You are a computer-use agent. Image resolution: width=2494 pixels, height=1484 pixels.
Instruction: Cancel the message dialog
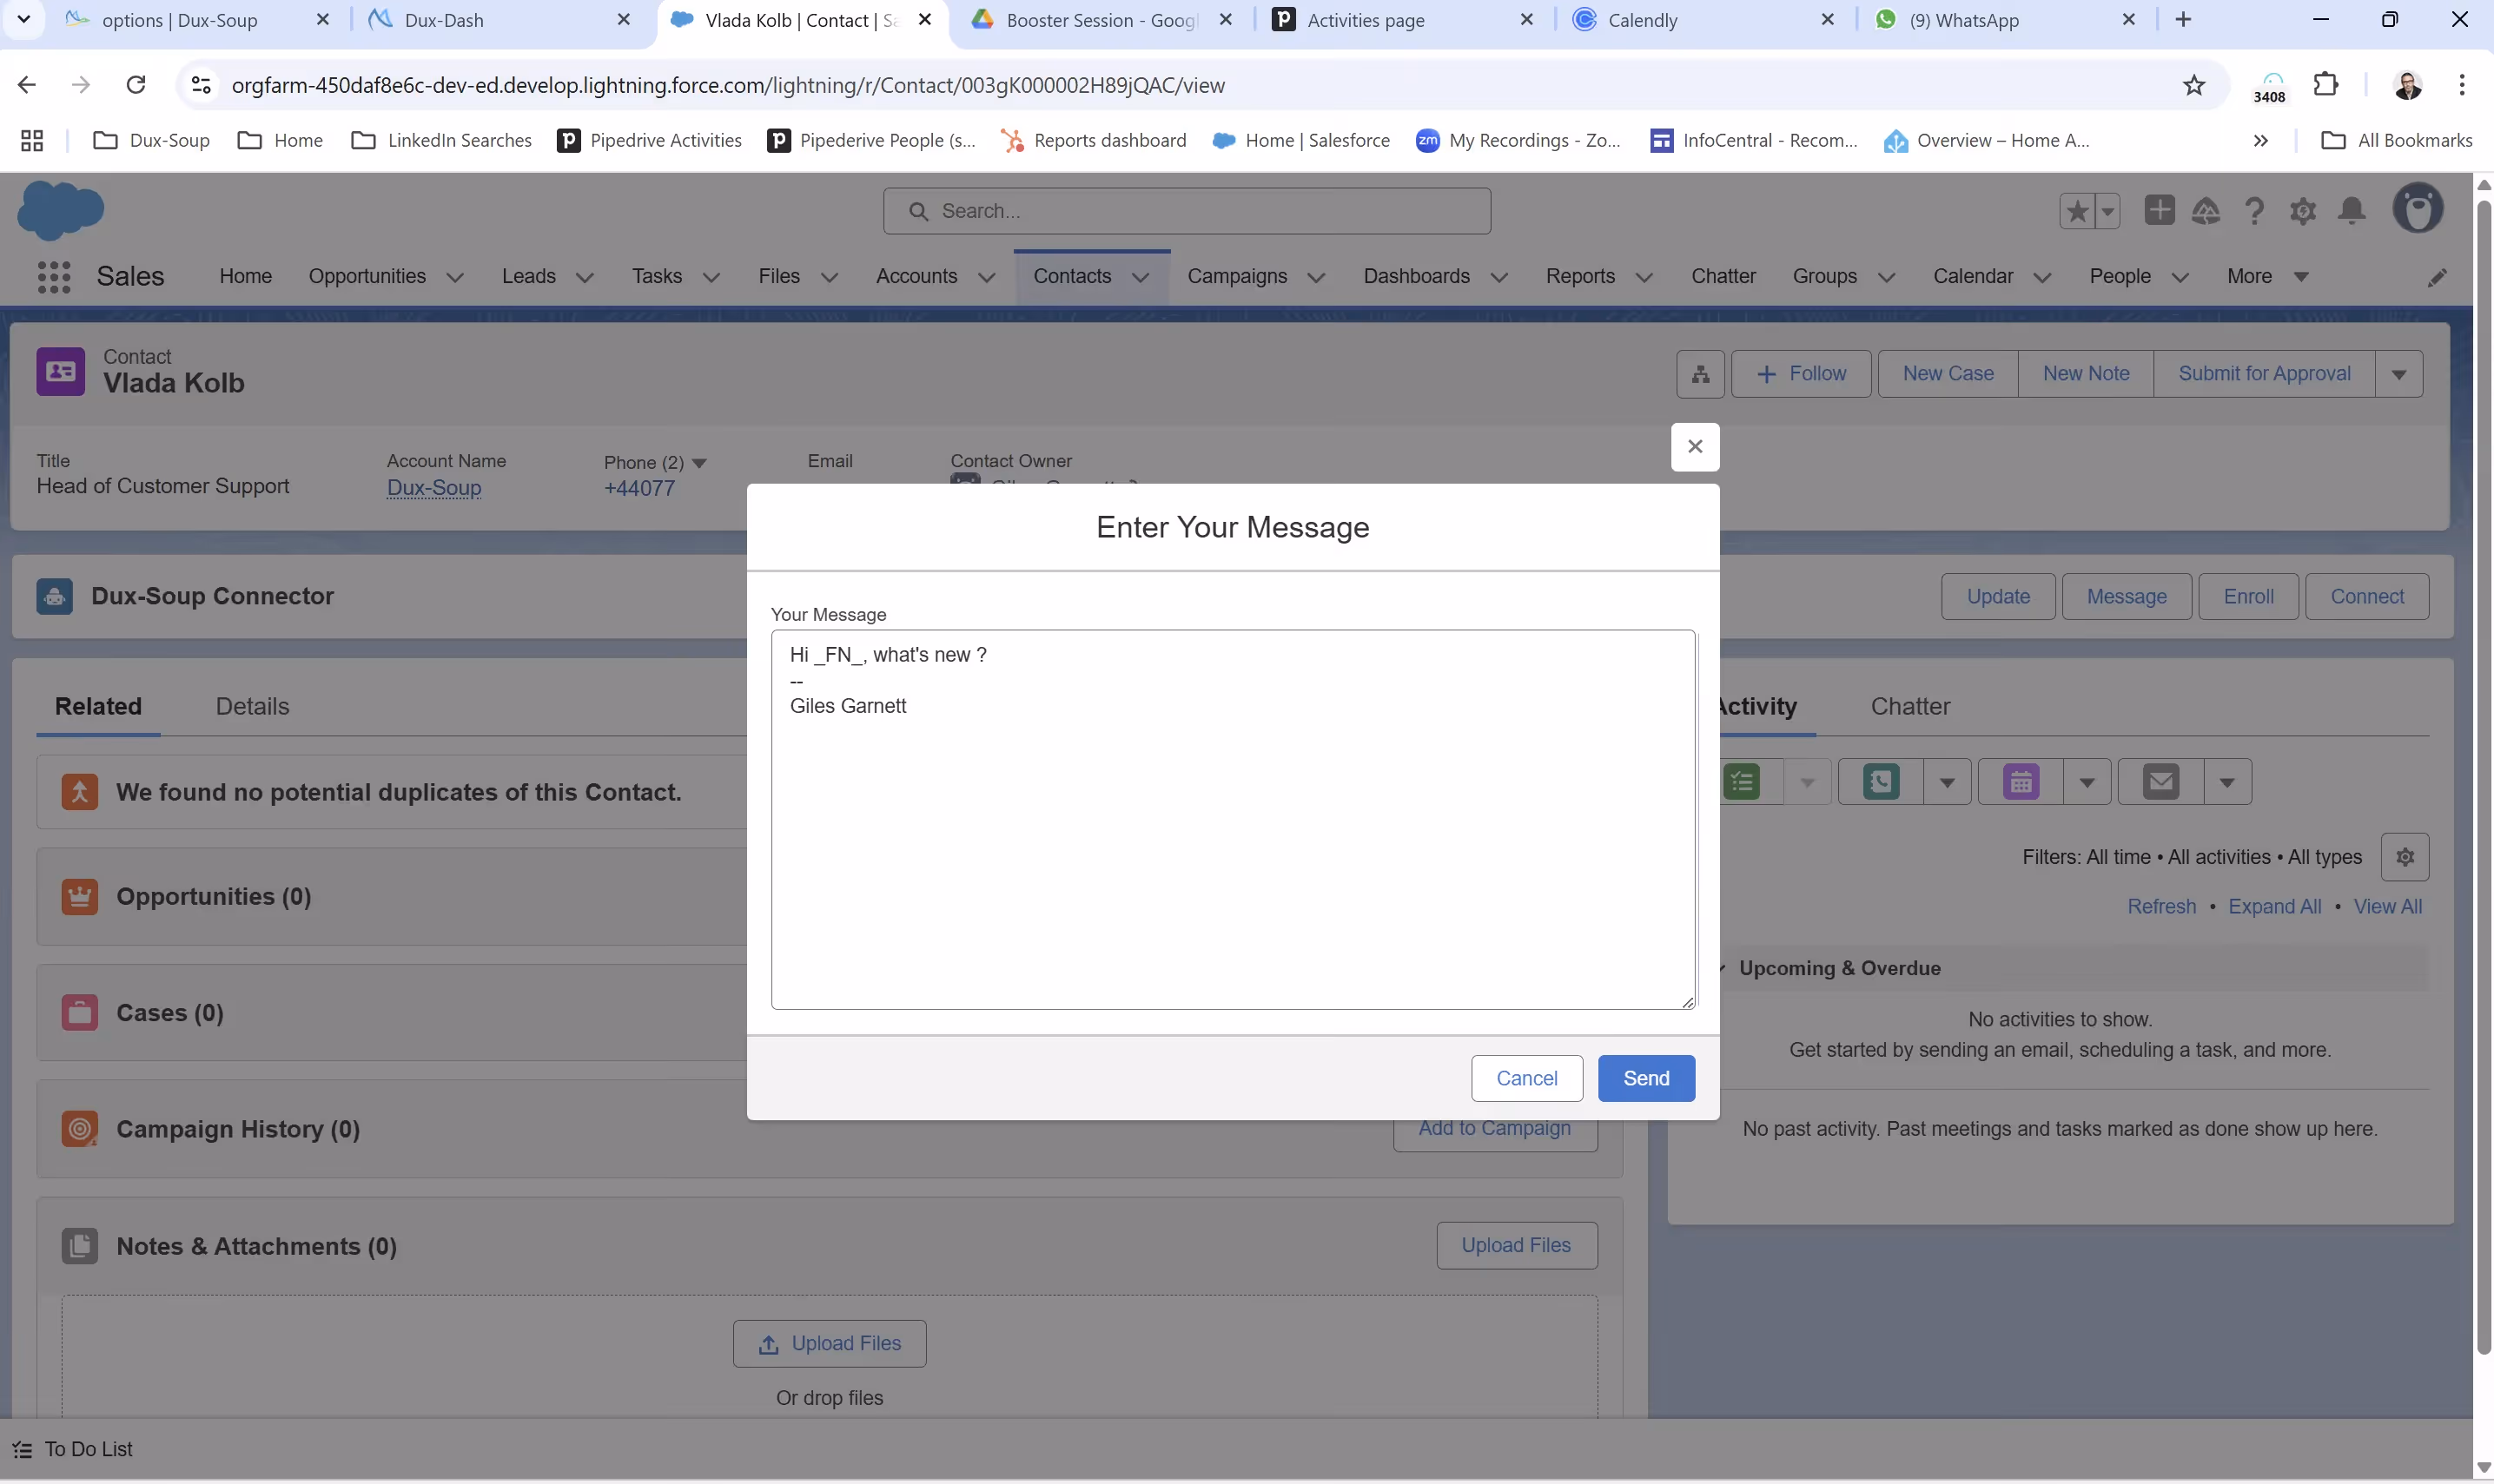tap(1525, 1078)
